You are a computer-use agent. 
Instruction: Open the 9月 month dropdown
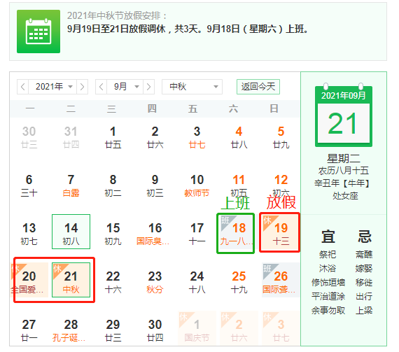point(125,87)
